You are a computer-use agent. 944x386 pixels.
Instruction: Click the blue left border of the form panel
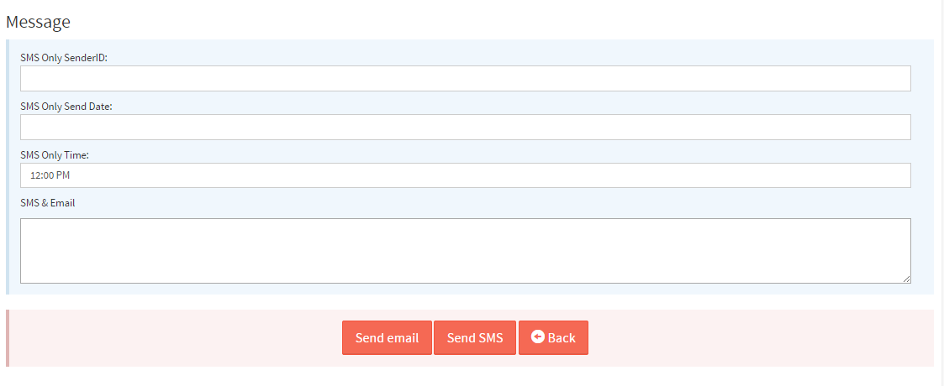tap(8, 166)
